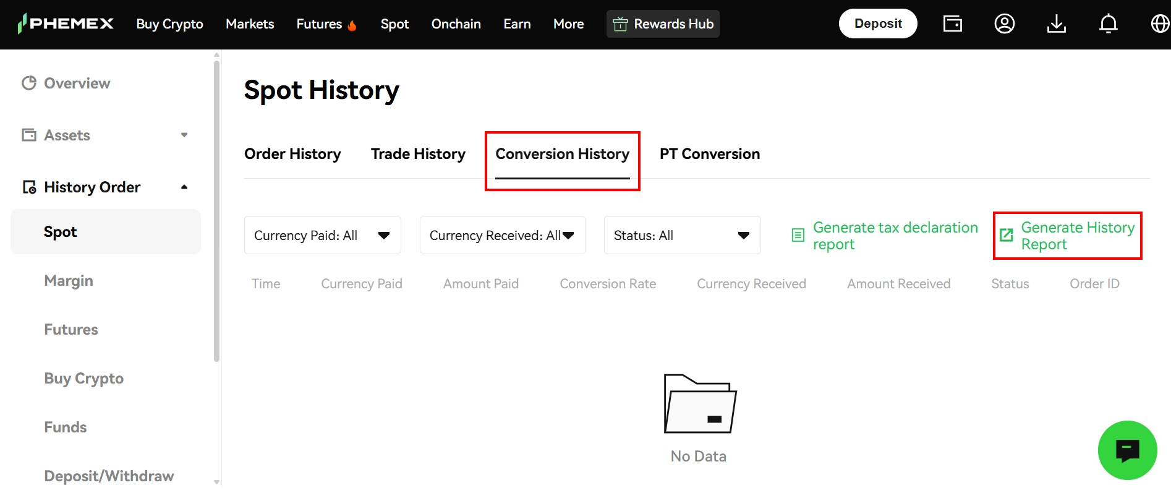1171x493 pixels.
Task: Click the Overview pie-chart icon
Action: (x=29, y=83)
